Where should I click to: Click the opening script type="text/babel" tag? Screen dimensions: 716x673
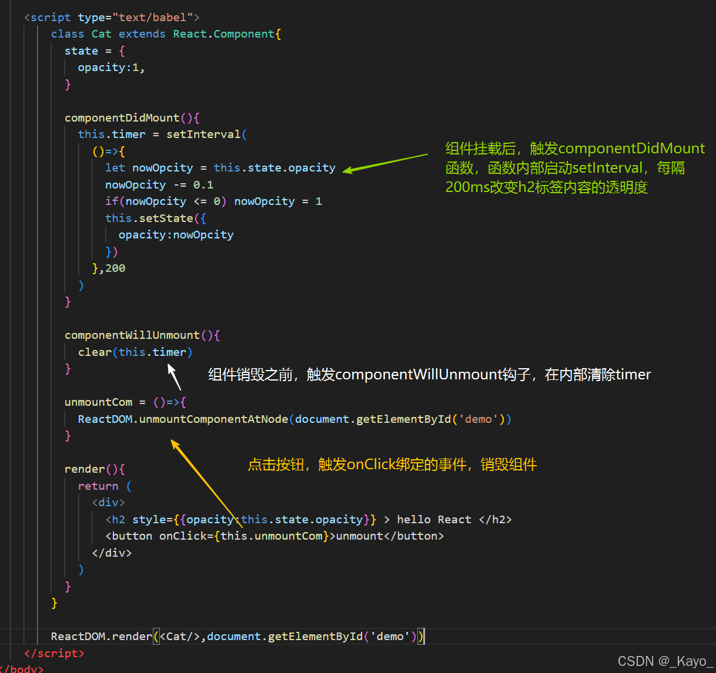coord(112,17)
